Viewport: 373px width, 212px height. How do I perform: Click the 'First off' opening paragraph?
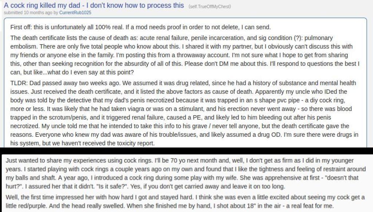(140, 27)
